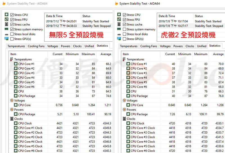Viewport: 225px width, 153px height.
Task: Click AIDA64 flame icon in right window title
Action: click(116, 3)
